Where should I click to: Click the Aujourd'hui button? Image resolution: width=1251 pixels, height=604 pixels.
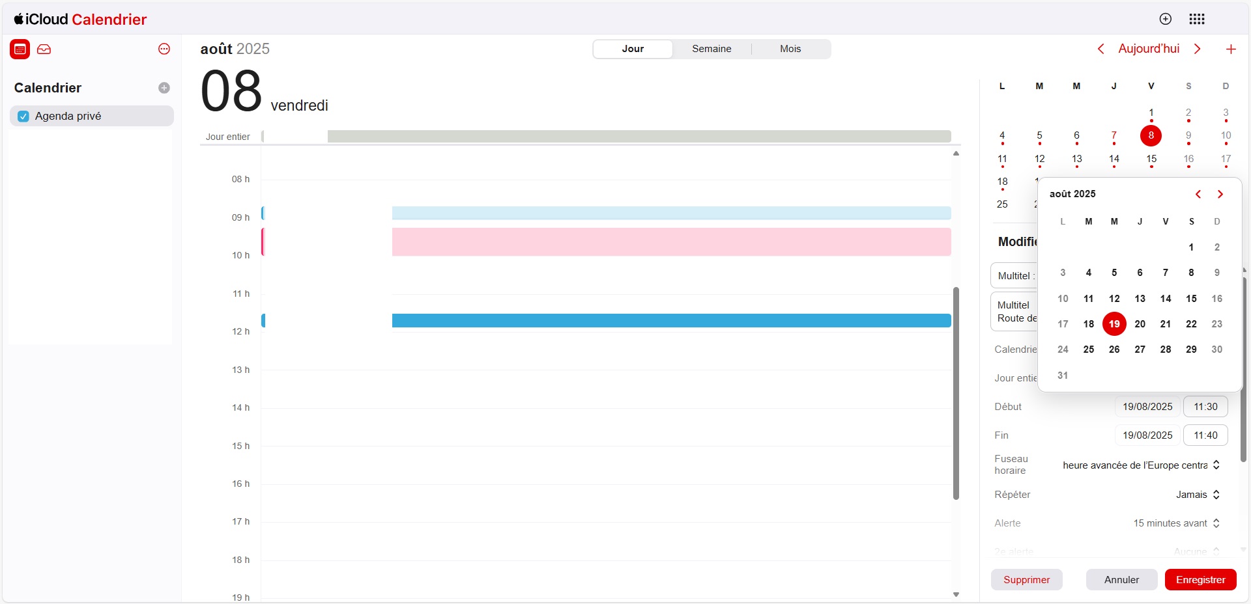tap(1149, 49)
